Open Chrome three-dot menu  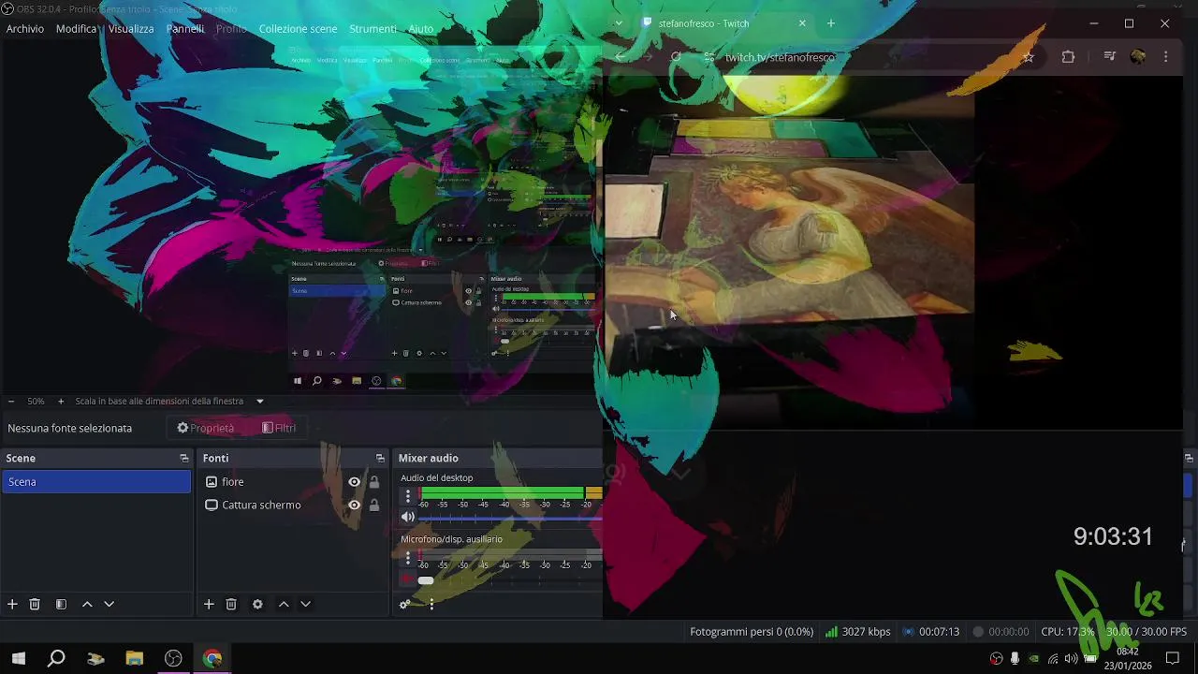coord(1165,57)
